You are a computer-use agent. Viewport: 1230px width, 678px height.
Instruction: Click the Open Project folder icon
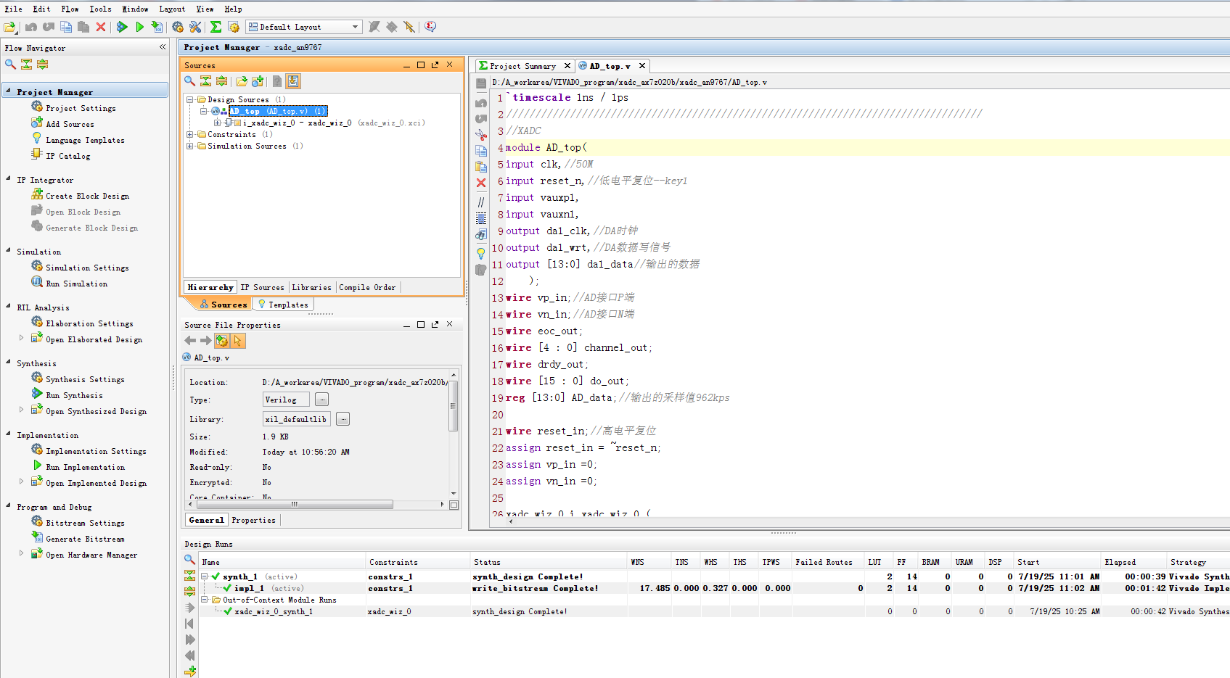pyautogui.click(x=9, y=27)
